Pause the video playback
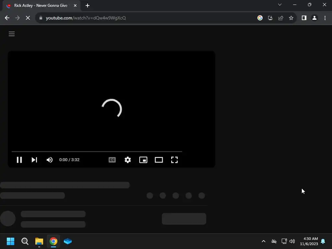The width and height of the screenshot is (332, 249). pos(19,160)
